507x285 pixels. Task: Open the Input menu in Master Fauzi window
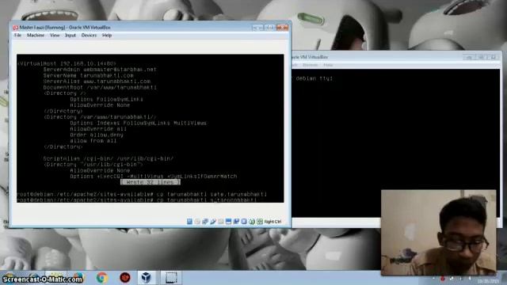pyautogui.click(x=71, y=35)
